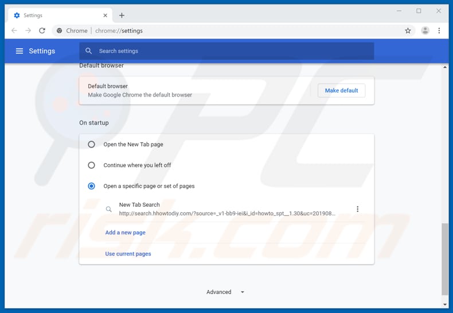453x313 pixels.
Task: Expand the Advanced settings section
Action: pos(225,292)
